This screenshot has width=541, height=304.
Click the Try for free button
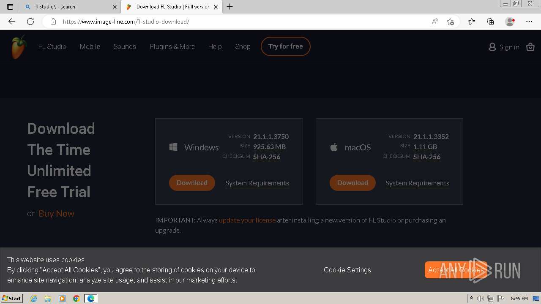pos(286,46)
